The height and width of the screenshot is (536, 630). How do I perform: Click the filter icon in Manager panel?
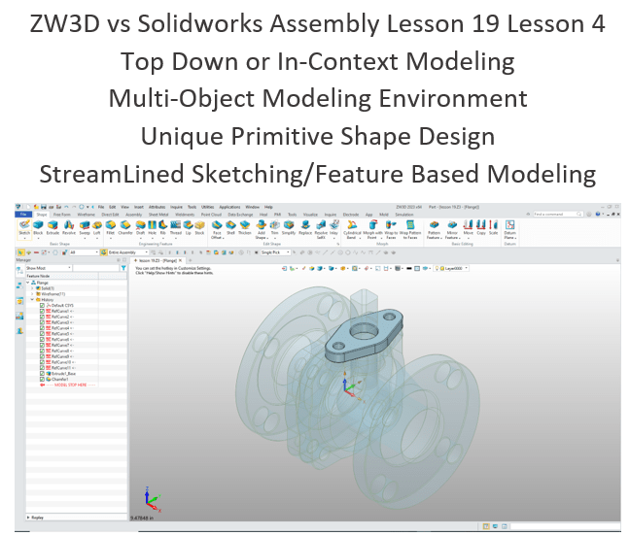(123, 268)
